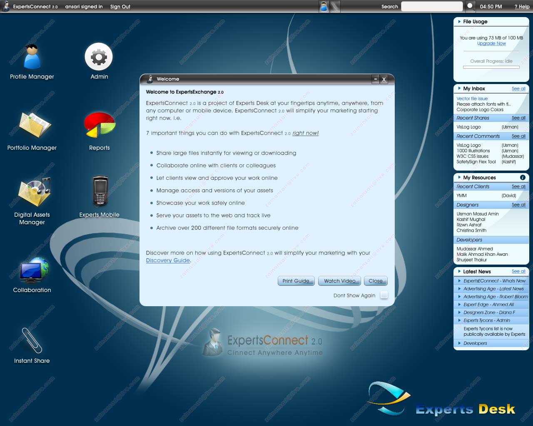Collapse the My Resources panel
Screen dimensions: 533x426
click(459, 177)
